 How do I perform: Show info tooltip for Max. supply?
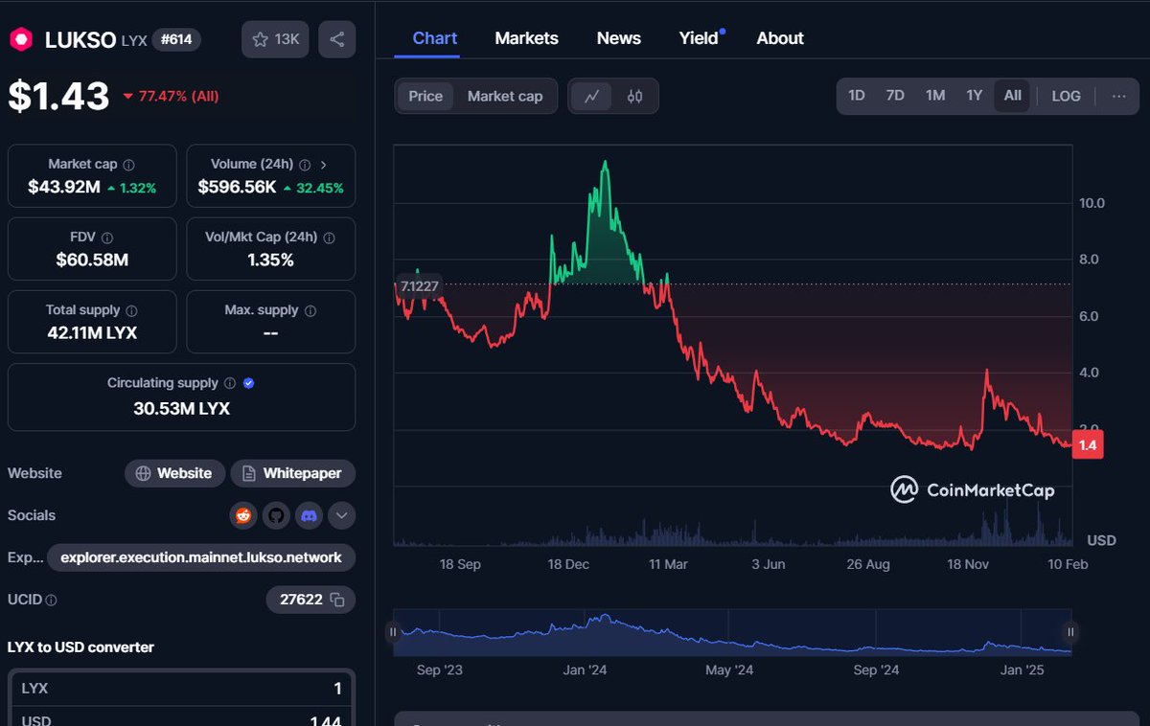point(310,310)
